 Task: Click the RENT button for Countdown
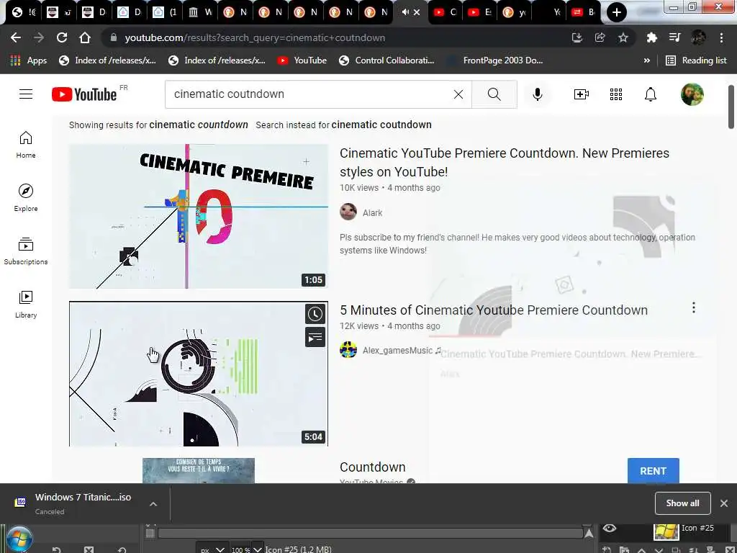[x=653, y=471]
